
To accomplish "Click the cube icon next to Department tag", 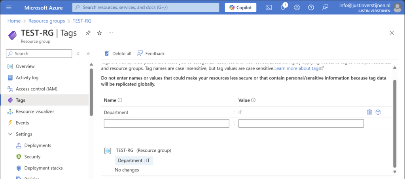I will [378, 112].
